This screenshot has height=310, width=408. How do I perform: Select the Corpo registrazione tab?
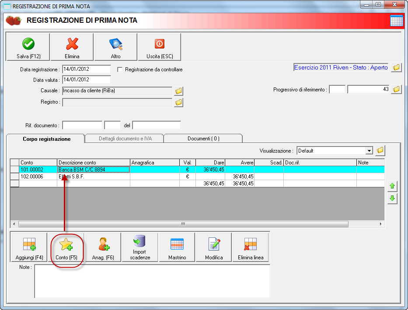(x=47, y=139)
